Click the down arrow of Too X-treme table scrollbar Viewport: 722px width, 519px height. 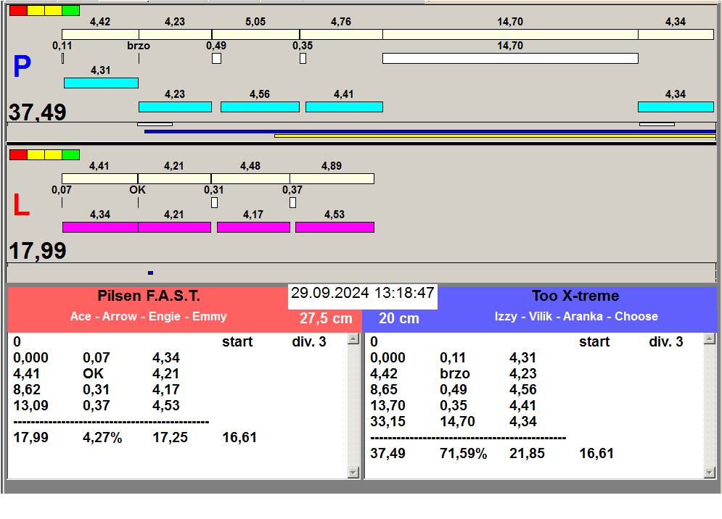coord(710,472)
